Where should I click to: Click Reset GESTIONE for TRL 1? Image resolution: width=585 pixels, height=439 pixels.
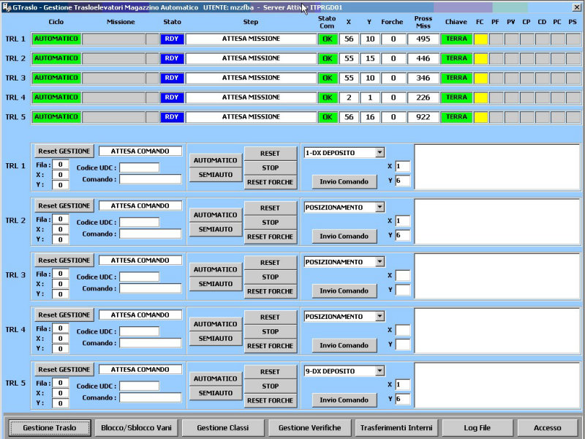tap(64, 151)
